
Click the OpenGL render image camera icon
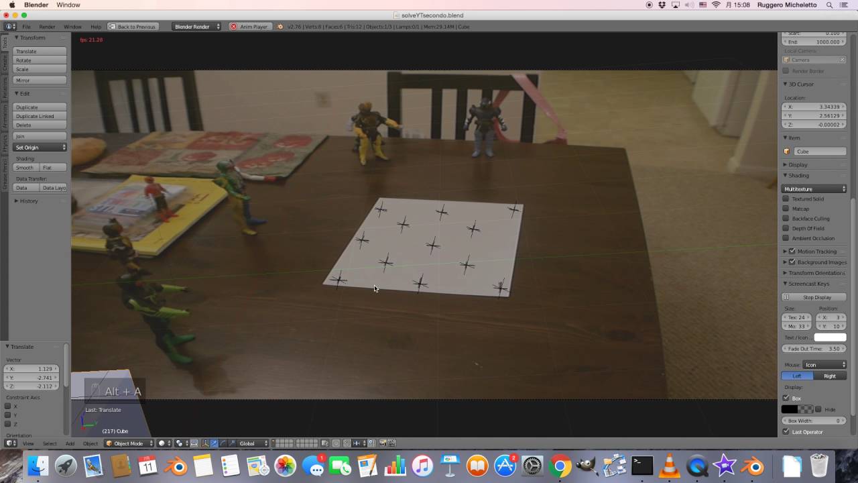pos(382,443)
